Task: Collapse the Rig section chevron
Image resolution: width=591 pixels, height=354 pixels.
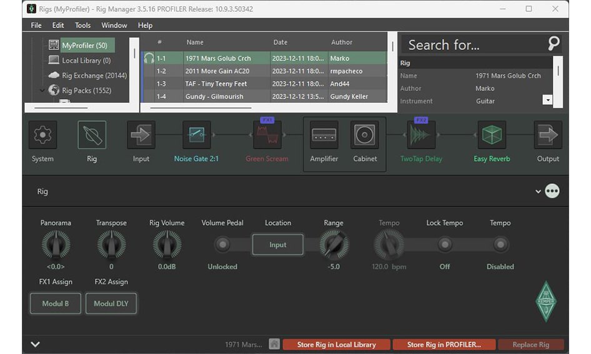Action: 538,191
